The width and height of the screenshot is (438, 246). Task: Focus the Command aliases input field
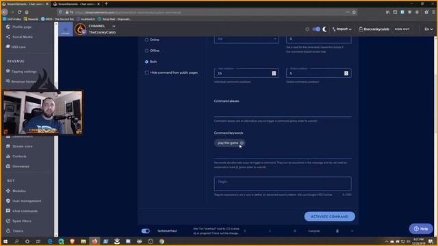[x=283, y=111]
